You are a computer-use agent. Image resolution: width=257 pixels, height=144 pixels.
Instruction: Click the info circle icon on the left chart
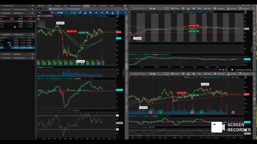coord(39,19)
